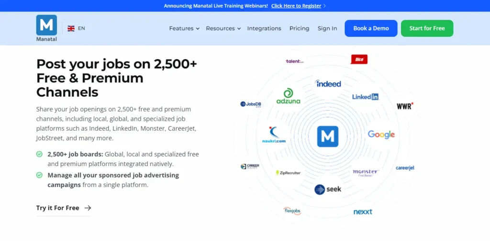Click the green check beside 2,500+ job boards
The width and height of the screenshot is (490, 251).
coord(39,154)
